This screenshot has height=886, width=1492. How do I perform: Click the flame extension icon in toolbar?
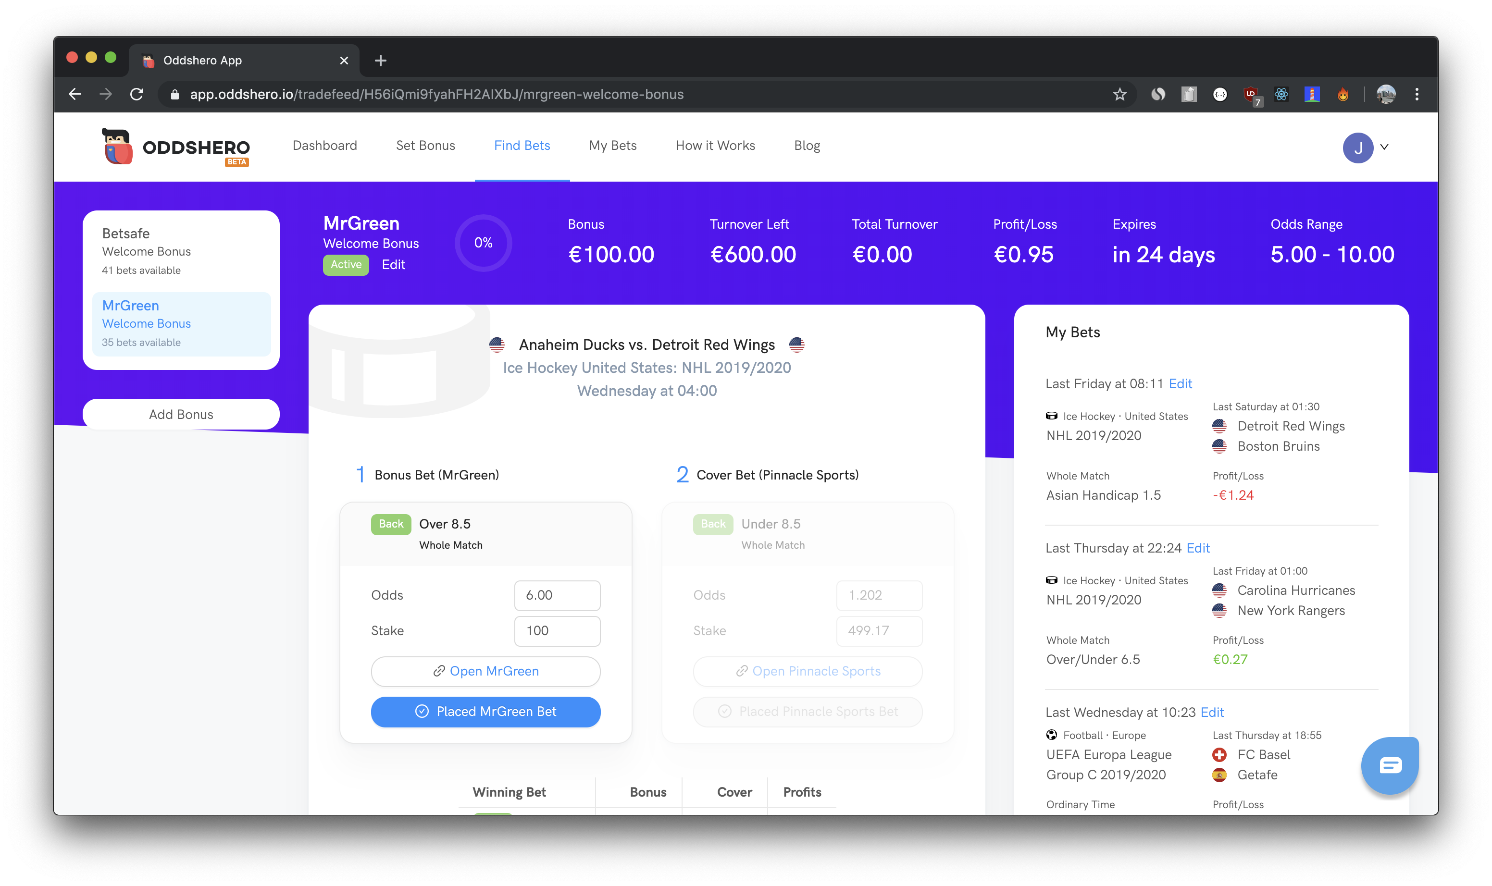point(1343,94)
